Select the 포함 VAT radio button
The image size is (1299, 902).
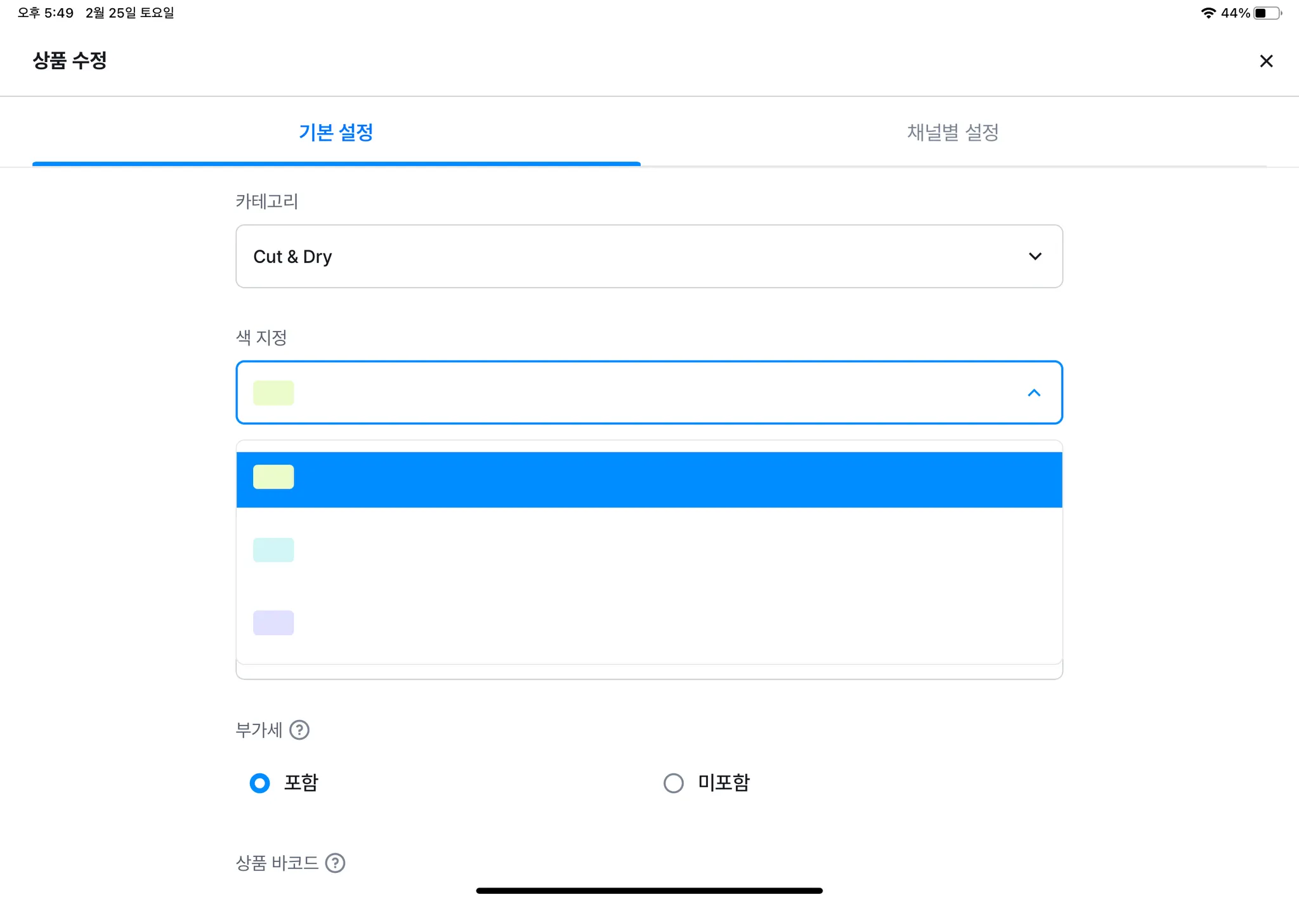(x=260, y=783)
